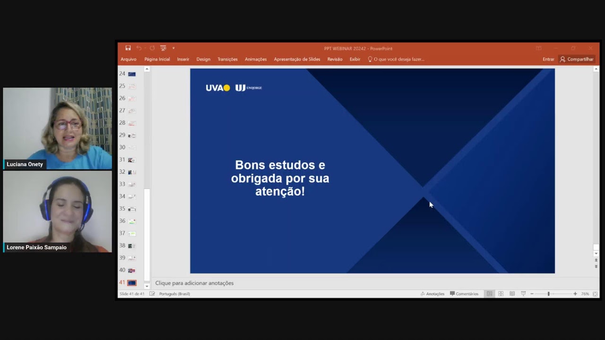
Task: Save the presentation with the floppy disk icon
Action: (128, 48)
